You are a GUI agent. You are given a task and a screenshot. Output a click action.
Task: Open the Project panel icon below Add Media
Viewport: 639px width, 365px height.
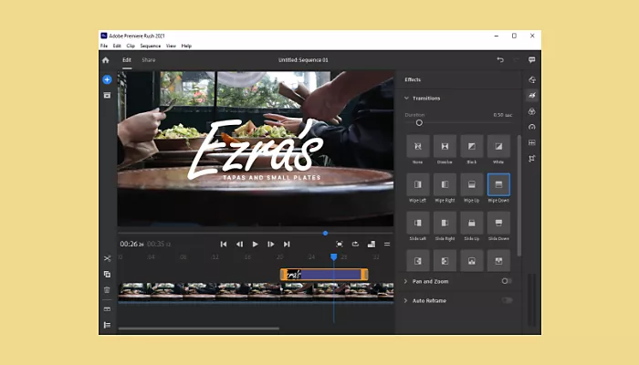click(x=107, y=95)
